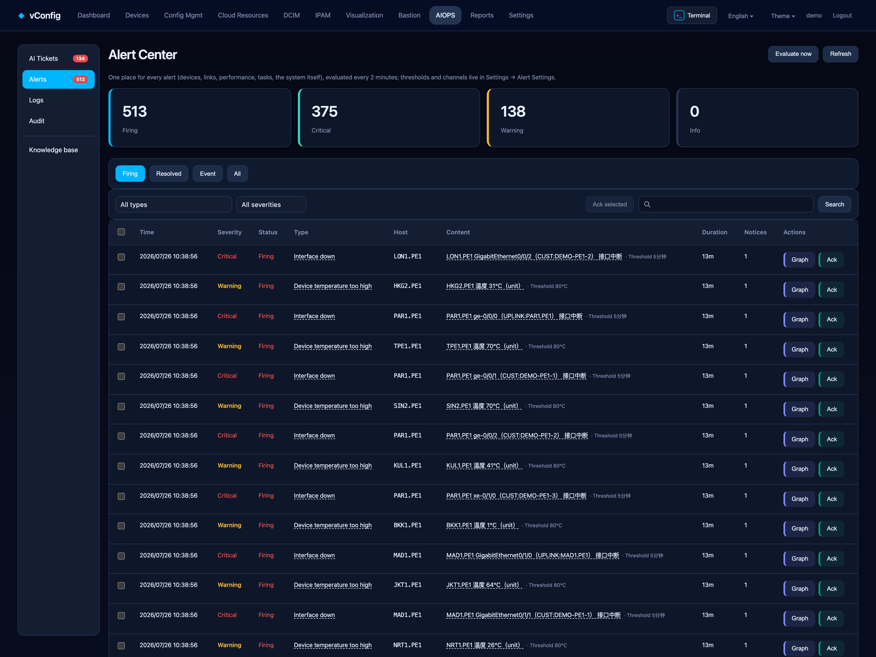This screenshot has height=657, width=876.
Task: Select the Firing tab
Action: pyautogui.click(x=130, y=174)
